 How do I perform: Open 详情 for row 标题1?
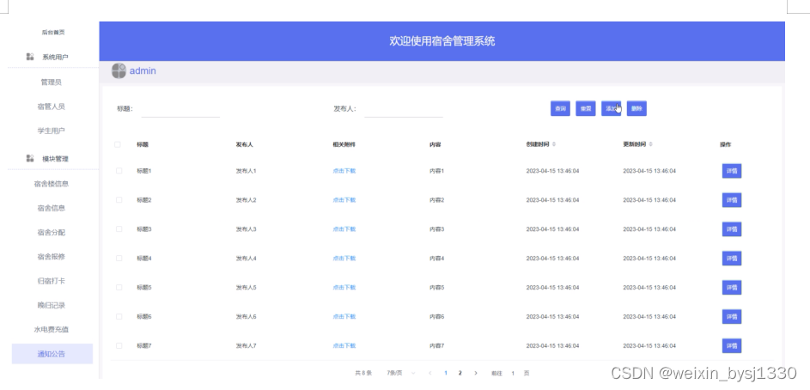tap(732, 171)
